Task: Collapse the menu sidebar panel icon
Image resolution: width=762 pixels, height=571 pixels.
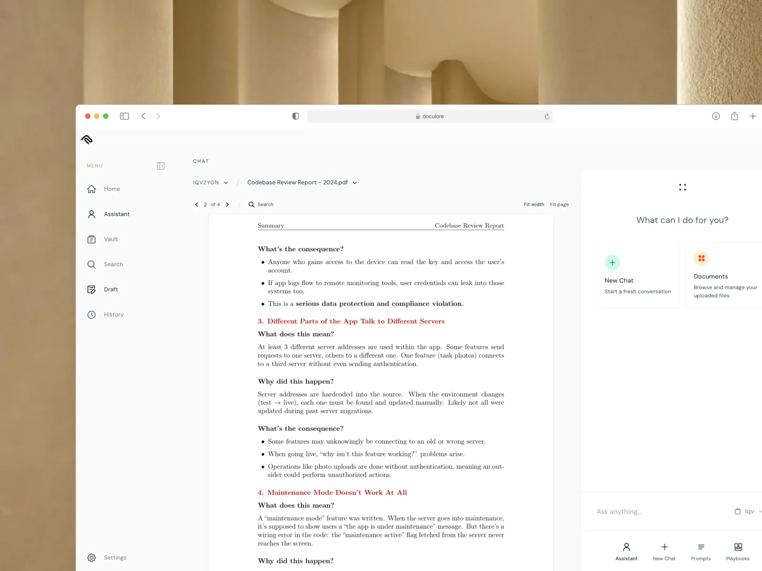Action: 160,166
